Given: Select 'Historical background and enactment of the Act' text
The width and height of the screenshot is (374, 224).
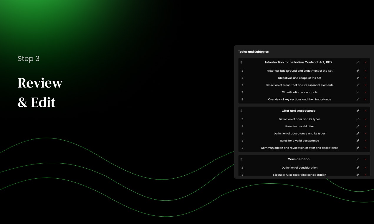Looking at the screenshot, I should coord(299,71).
